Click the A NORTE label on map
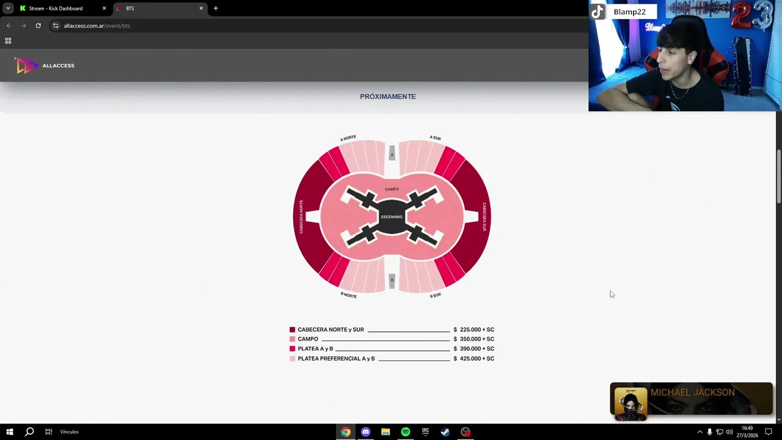The image size is (782, 440). pos(348,138)
